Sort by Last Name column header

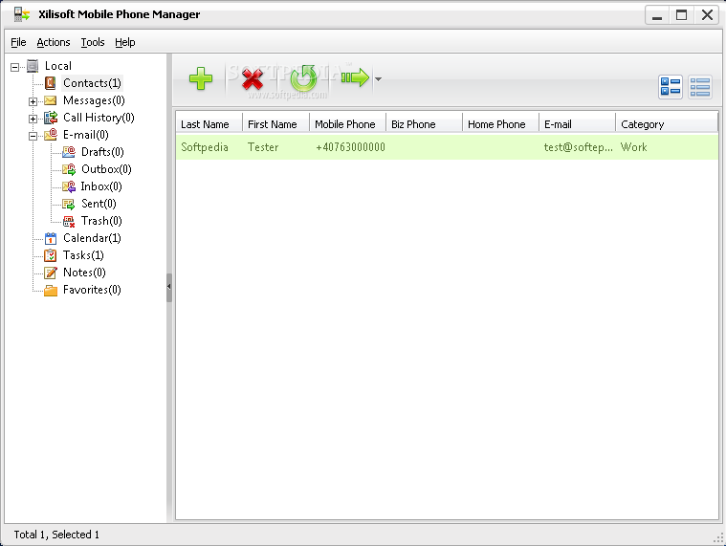click(209, 124)
